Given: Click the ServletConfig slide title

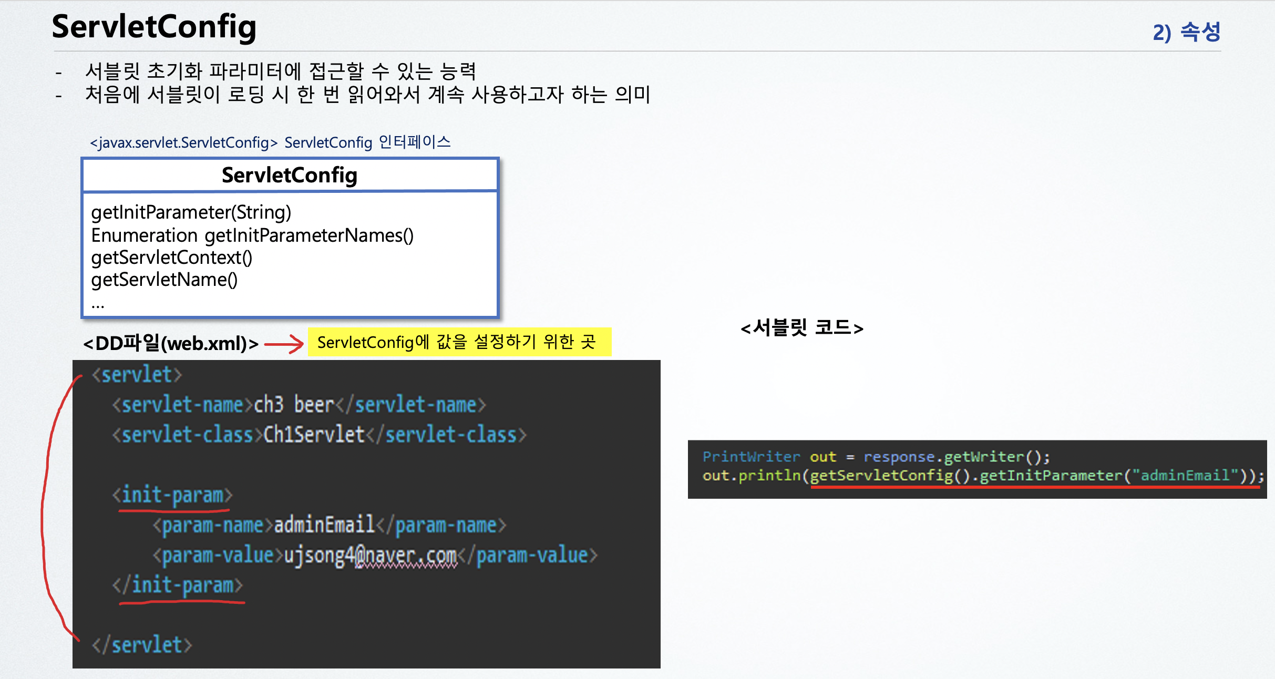Looking at the screenshot, I should click(x=154, y=26).
